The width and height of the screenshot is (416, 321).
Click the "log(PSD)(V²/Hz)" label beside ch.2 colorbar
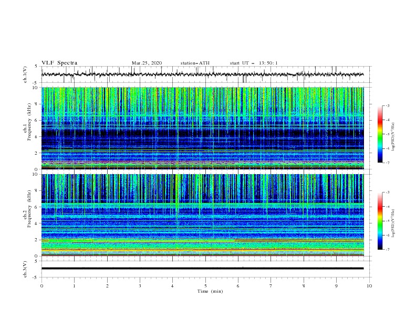pos(393,223)
